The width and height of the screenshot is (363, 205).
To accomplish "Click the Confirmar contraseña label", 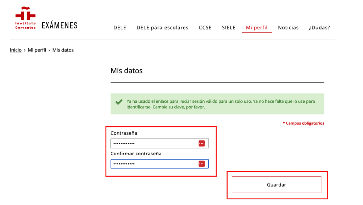I will (136, 153).
